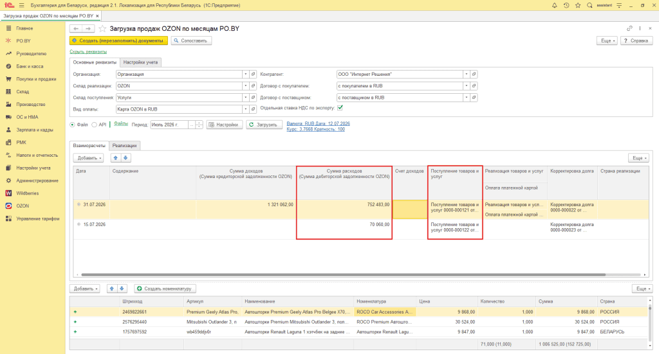Expand the Вид оплаты dropdown arrow
This screenshot has height=354, width=659.
(x=245, y=109)
